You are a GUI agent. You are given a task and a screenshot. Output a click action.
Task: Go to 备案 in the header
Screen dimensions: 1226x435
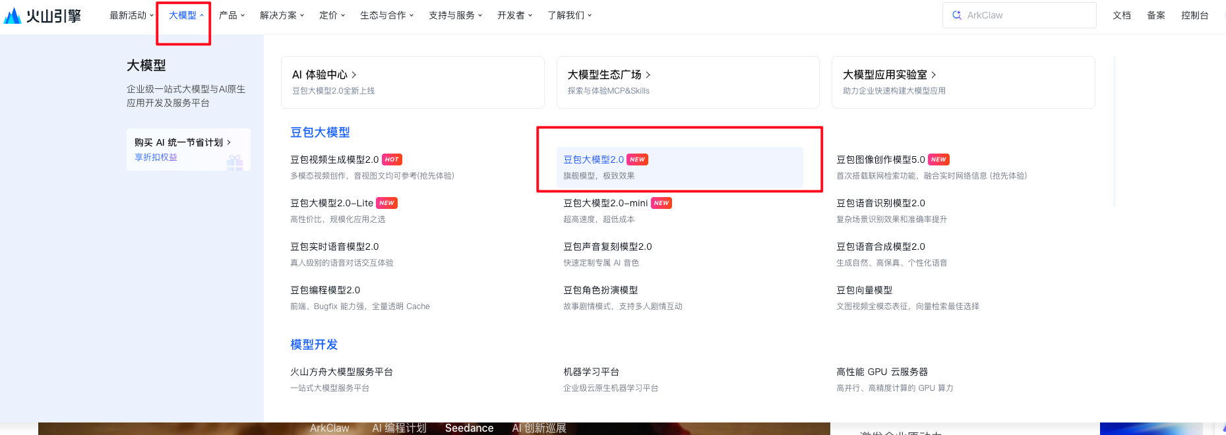(1156, 15)
